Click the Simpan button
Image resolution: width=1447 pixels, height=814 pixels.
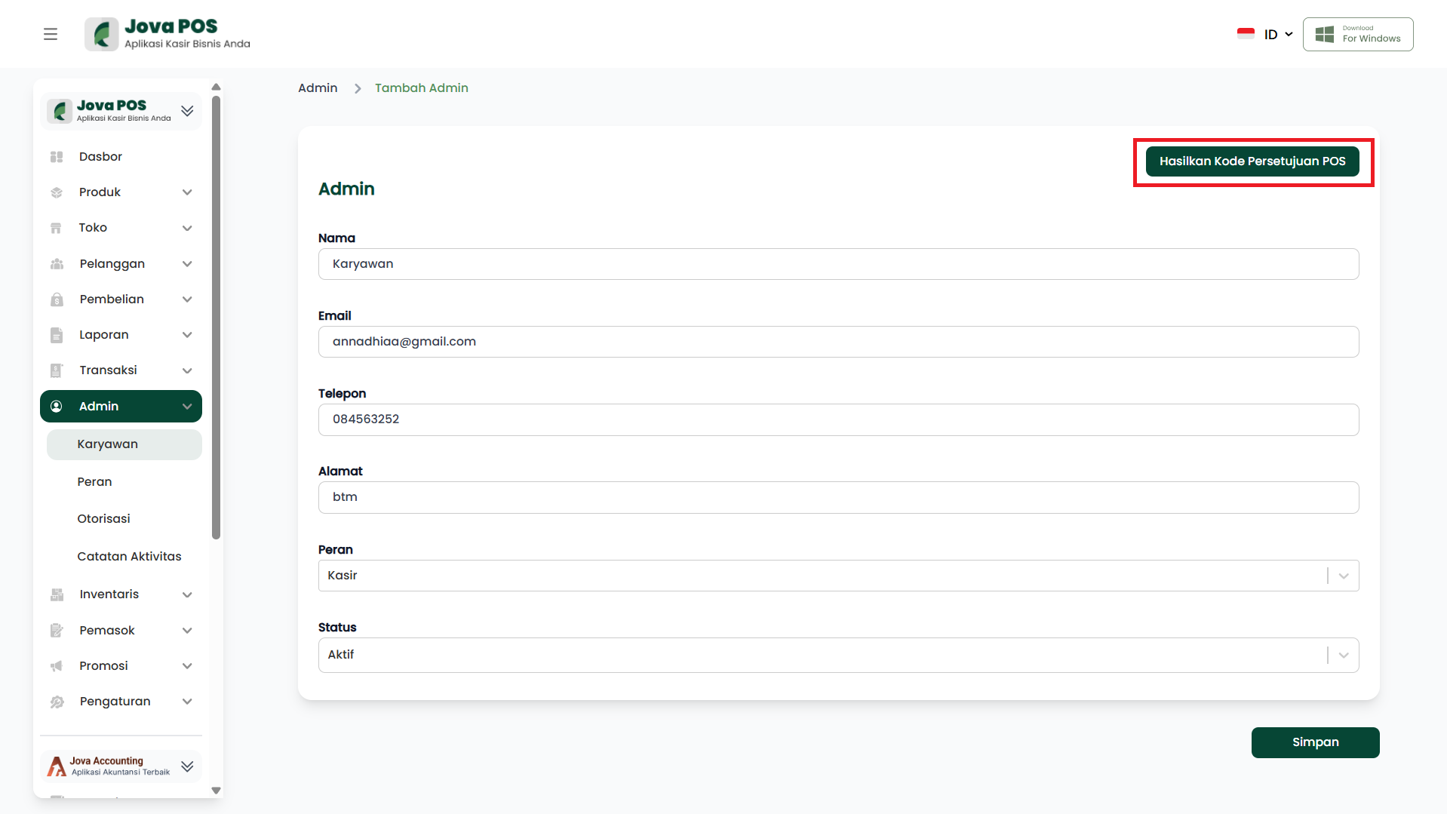1314,742
